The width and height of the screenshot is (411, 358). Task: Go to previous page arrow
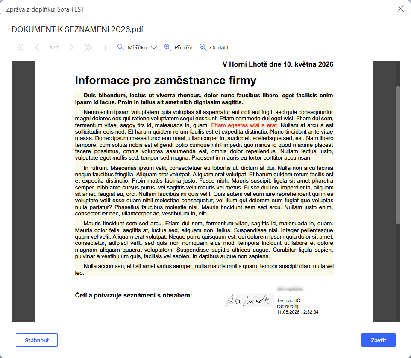tap(37, 47)
